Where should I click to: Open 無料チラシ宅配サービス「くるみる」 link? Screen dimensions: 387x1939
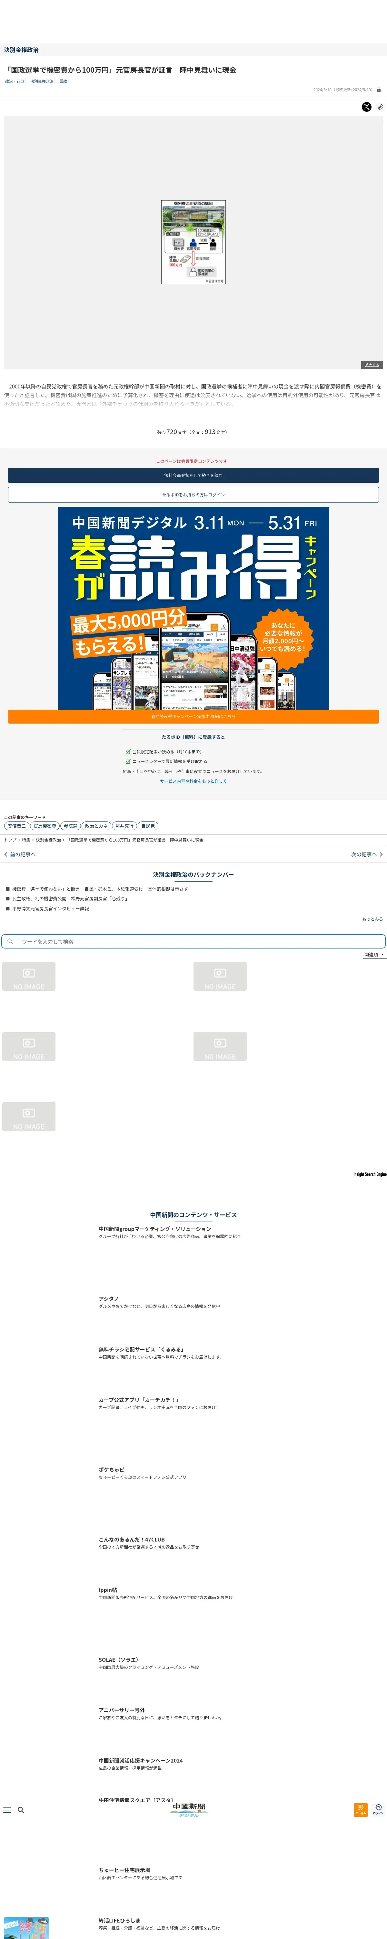(141, 1350)
